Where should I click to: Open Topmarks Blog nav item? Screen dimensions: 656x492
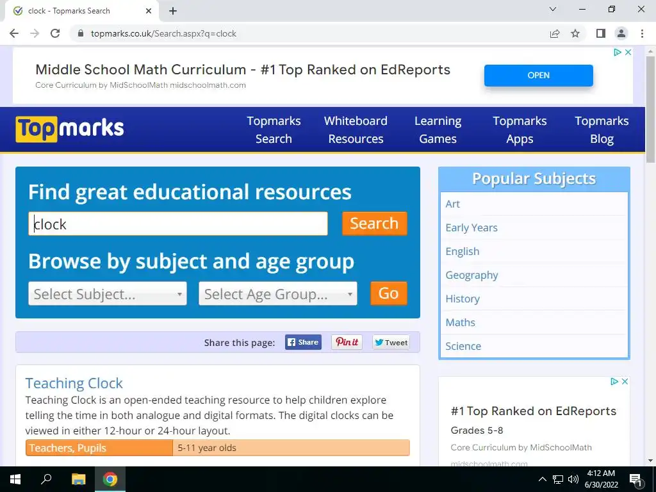(602, 129)
